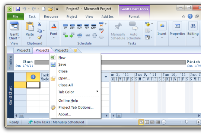Expand the Gantt Chart view dropdown

[19, 38]
